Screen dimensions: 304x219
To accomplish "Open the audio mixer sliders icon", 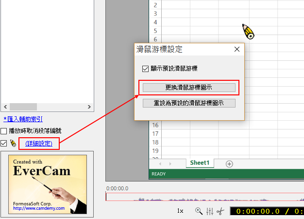I will point(210,211).
